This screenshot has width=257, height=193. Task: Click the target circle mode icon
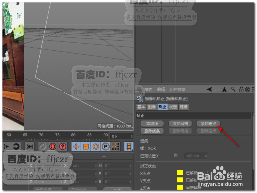(x=247, y=89)
